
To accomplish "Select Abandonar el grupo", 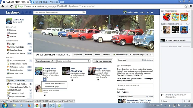I will tap(52, 87).
